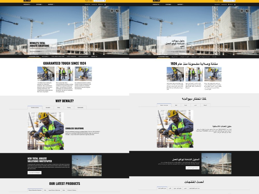Click the DeWalt logo on the English page
259x194 pixels.
27,1
